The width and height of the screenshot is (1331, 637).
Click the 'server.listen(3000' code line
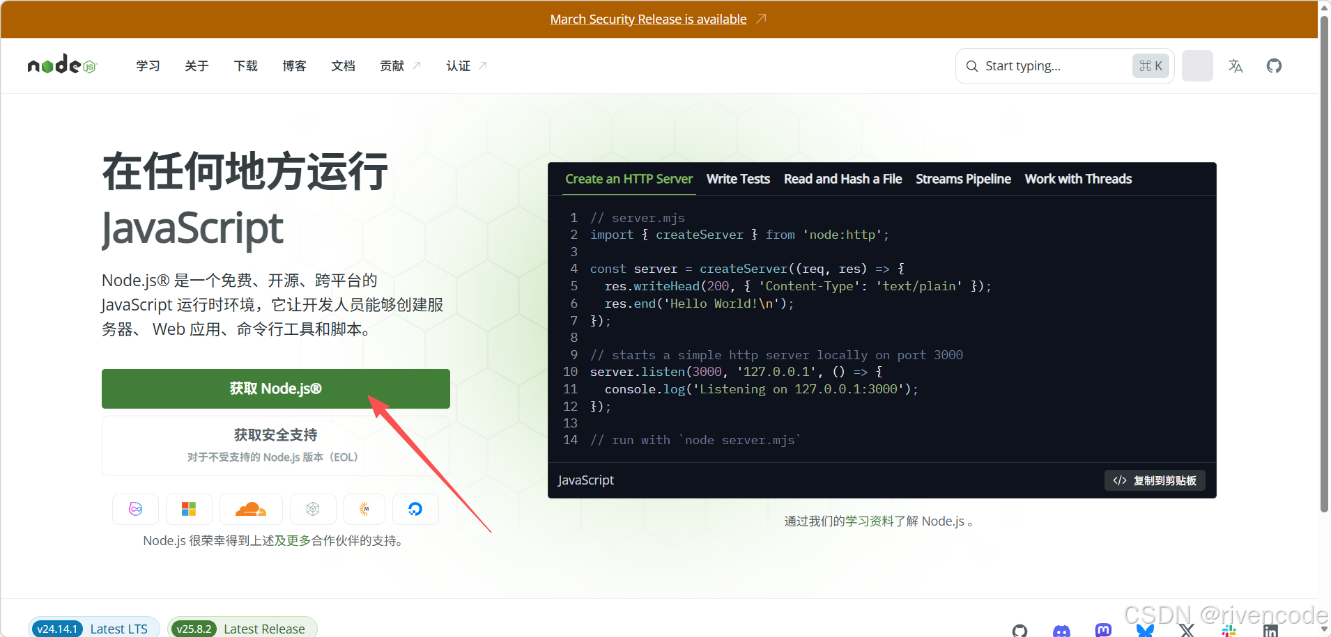pyautogui.click(x=736, y=372)
